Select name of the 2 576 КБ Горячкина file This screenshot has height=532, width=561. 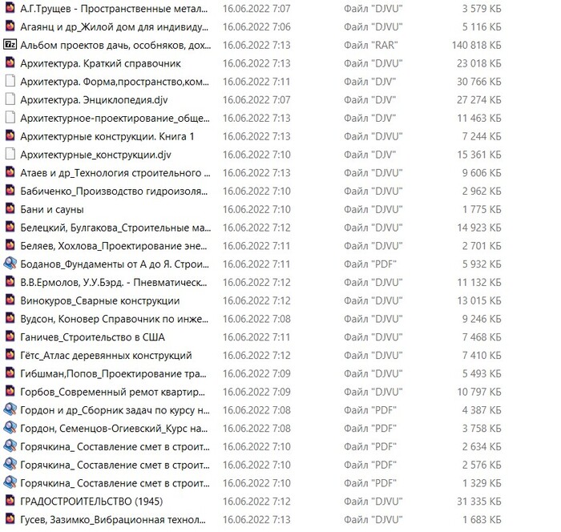(115, 465)
